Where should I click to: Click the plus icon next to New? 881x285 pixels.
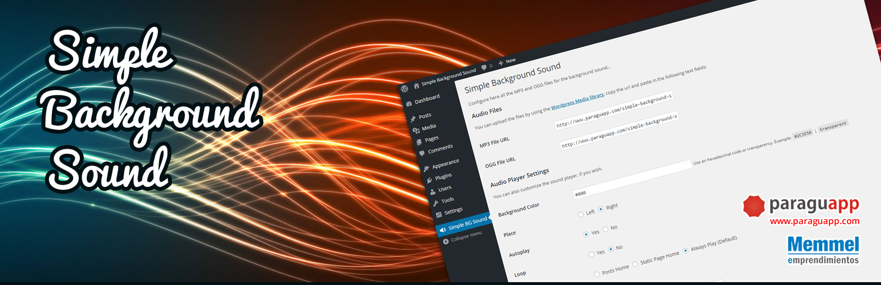coord(501,63)
